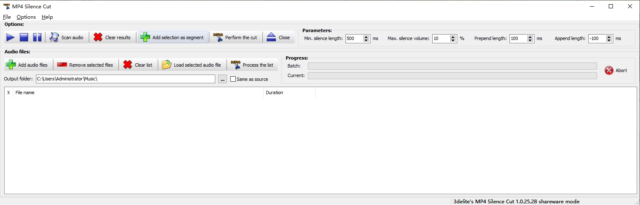The image size is (640, 205).
Task: Decrease Prepend length with down arrow
Action: click(530, 40)
